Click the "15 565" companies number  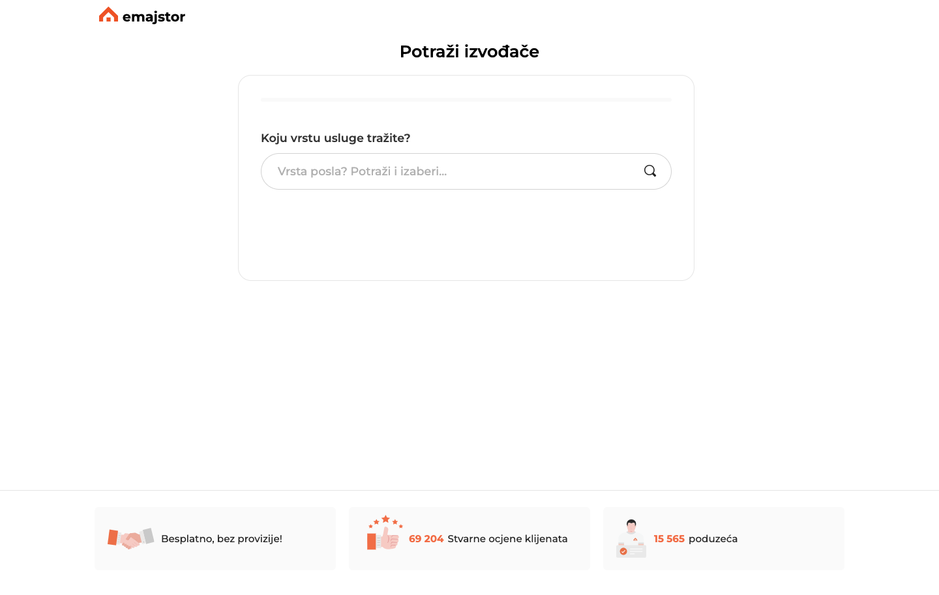[669, 539]
